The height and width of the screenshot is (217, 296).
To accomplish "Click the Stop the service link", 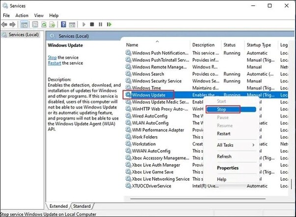I will [52, 57].
